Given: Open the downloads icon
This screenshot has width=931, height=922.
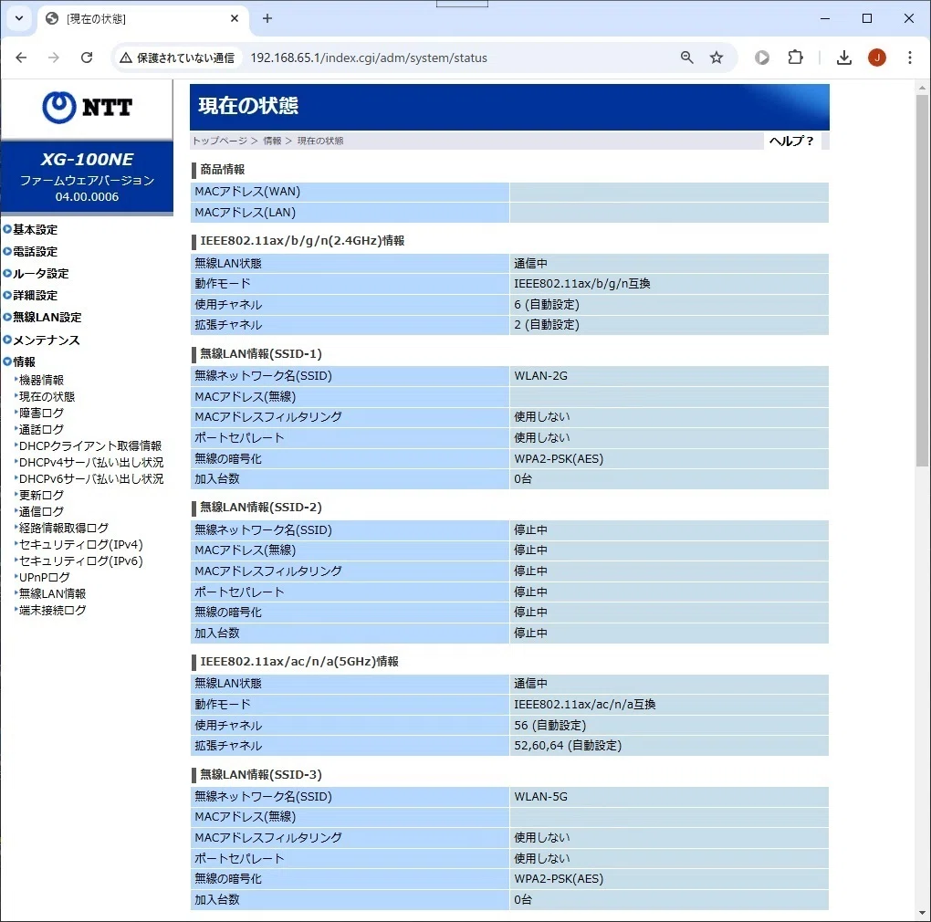Looking at the screenshot, I should coord(843,58).
